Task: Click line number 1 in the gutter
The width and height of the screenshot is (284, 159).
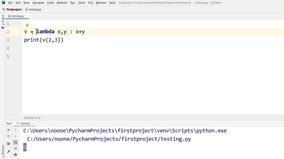Action: 8,23
